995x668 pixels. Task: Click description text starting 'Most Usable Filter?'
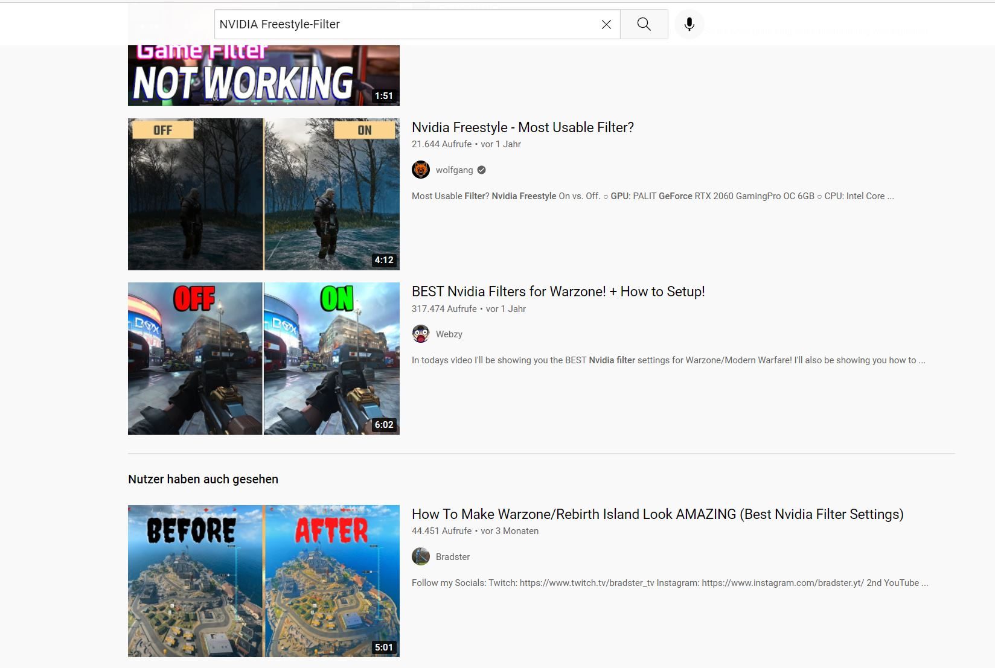point(653,196)
